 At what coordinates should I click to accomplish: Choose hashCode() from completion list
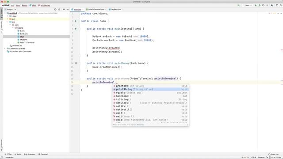[150, 96]
